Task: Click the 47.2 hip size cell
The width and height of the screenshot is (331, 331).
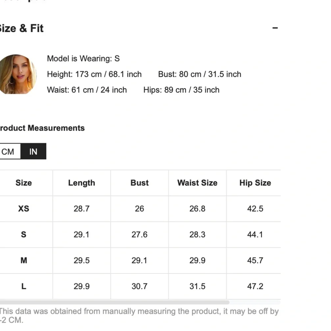Action: click(x=255, y=286)
